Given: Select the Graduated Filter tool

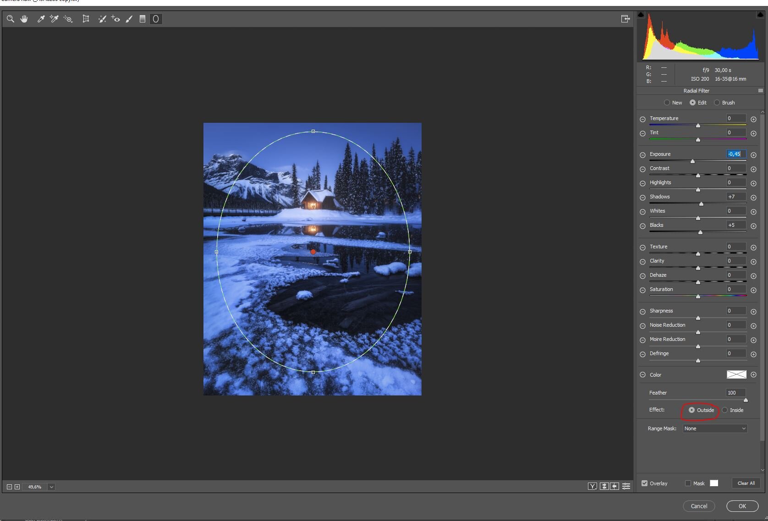Looking at the screenshot, I should pyautogui.click(x=143, y=19).
